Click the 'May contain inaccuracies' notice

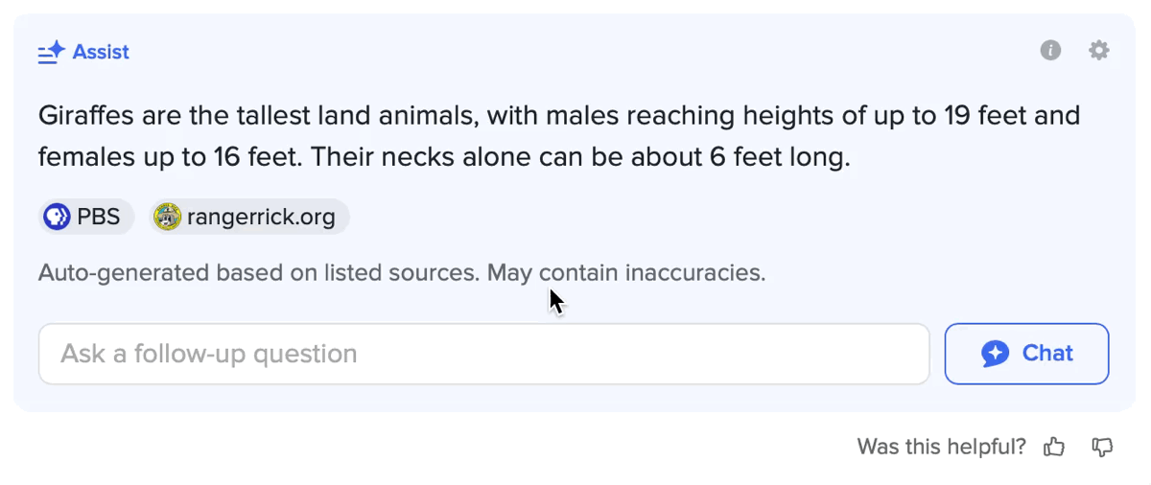626,273
